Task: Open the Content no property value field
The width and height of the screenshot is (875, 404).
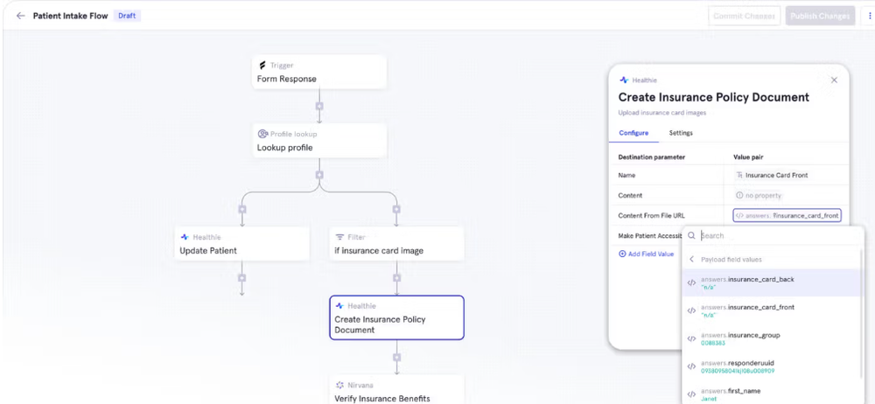Action: (x=787, y=195)
